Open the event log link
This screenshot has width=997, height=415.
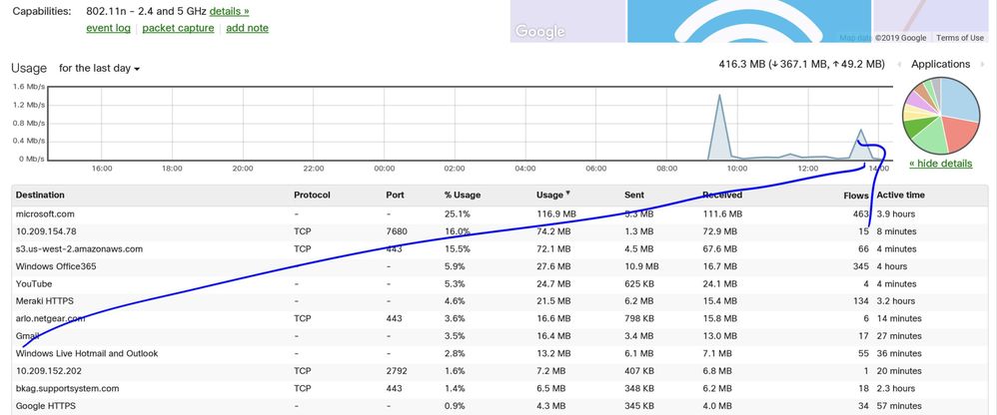108,28
